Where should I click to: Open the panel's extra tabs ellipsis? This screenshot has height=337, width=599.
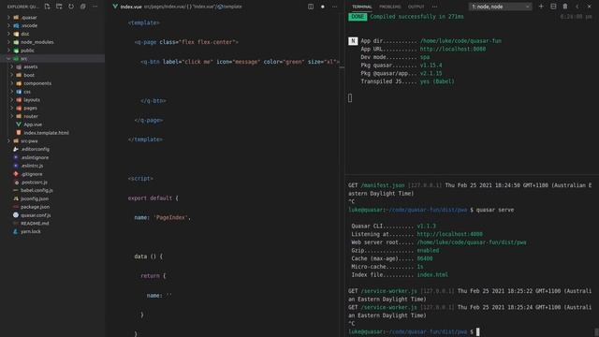[x=434, y=7]
